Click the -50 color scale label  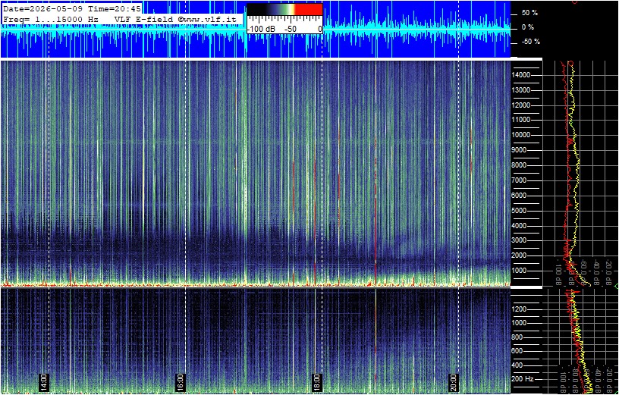(291, 30)
